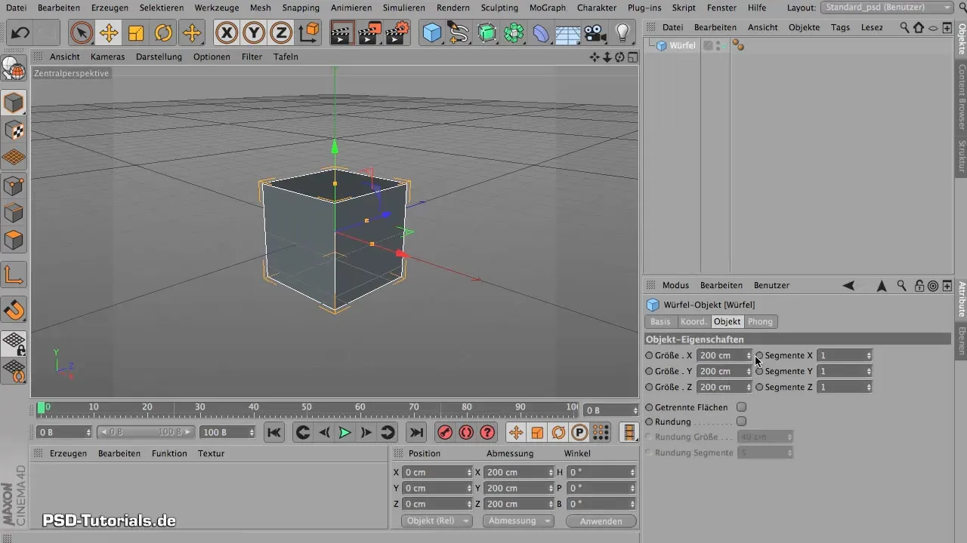Toggle Größe . X animation circle

(649, 355)
